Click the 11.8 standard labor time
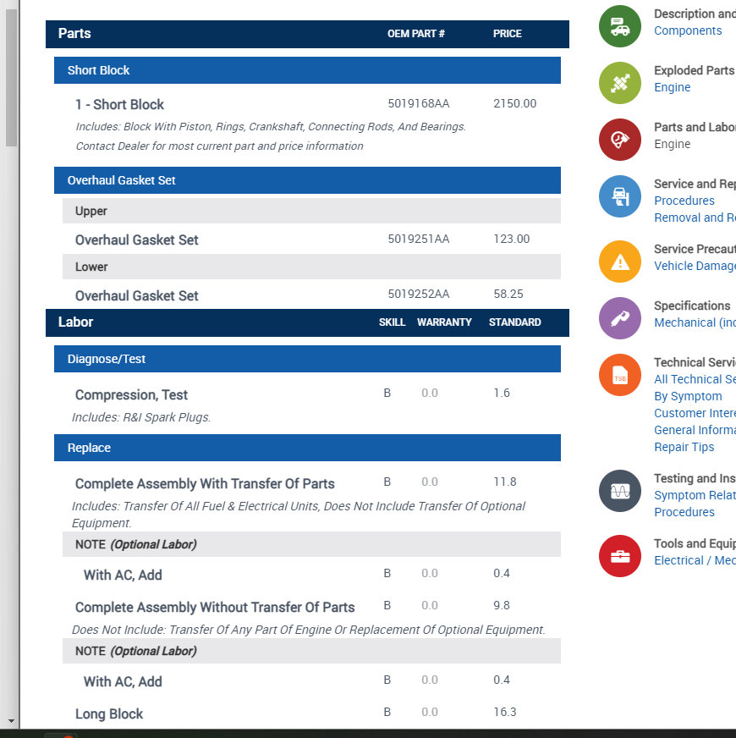 point(504,482)
